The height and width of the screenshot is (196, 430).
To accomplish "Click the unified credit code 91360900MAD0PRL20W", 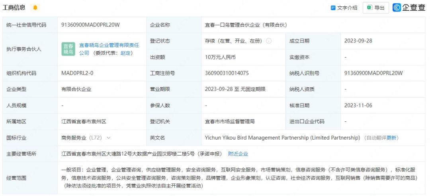I will pos(90,25).
